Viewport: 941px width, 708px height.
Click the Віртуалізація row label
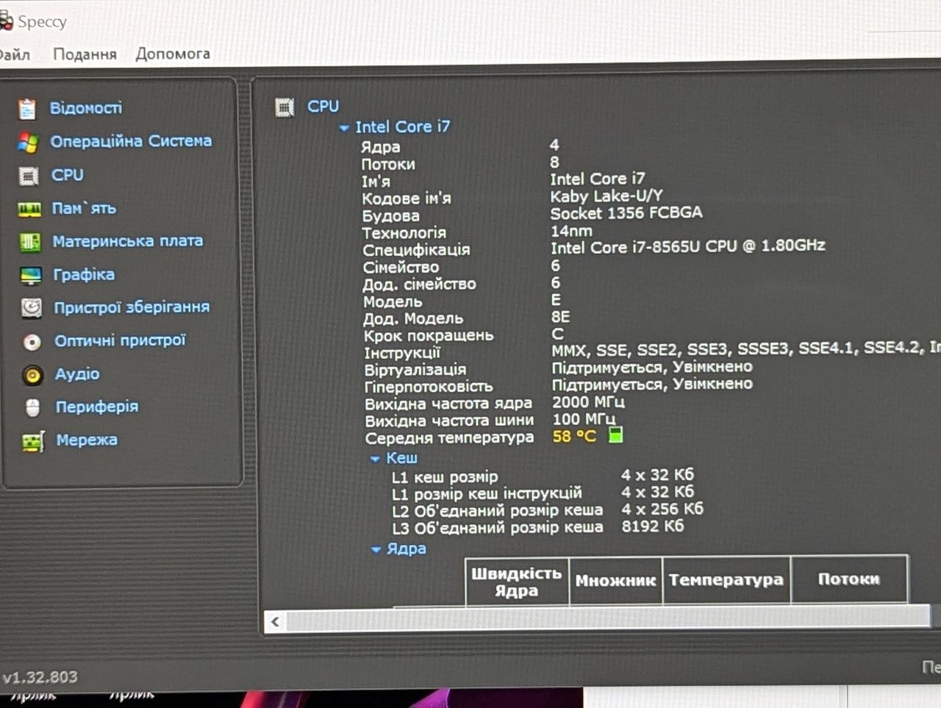coord(415,370)
